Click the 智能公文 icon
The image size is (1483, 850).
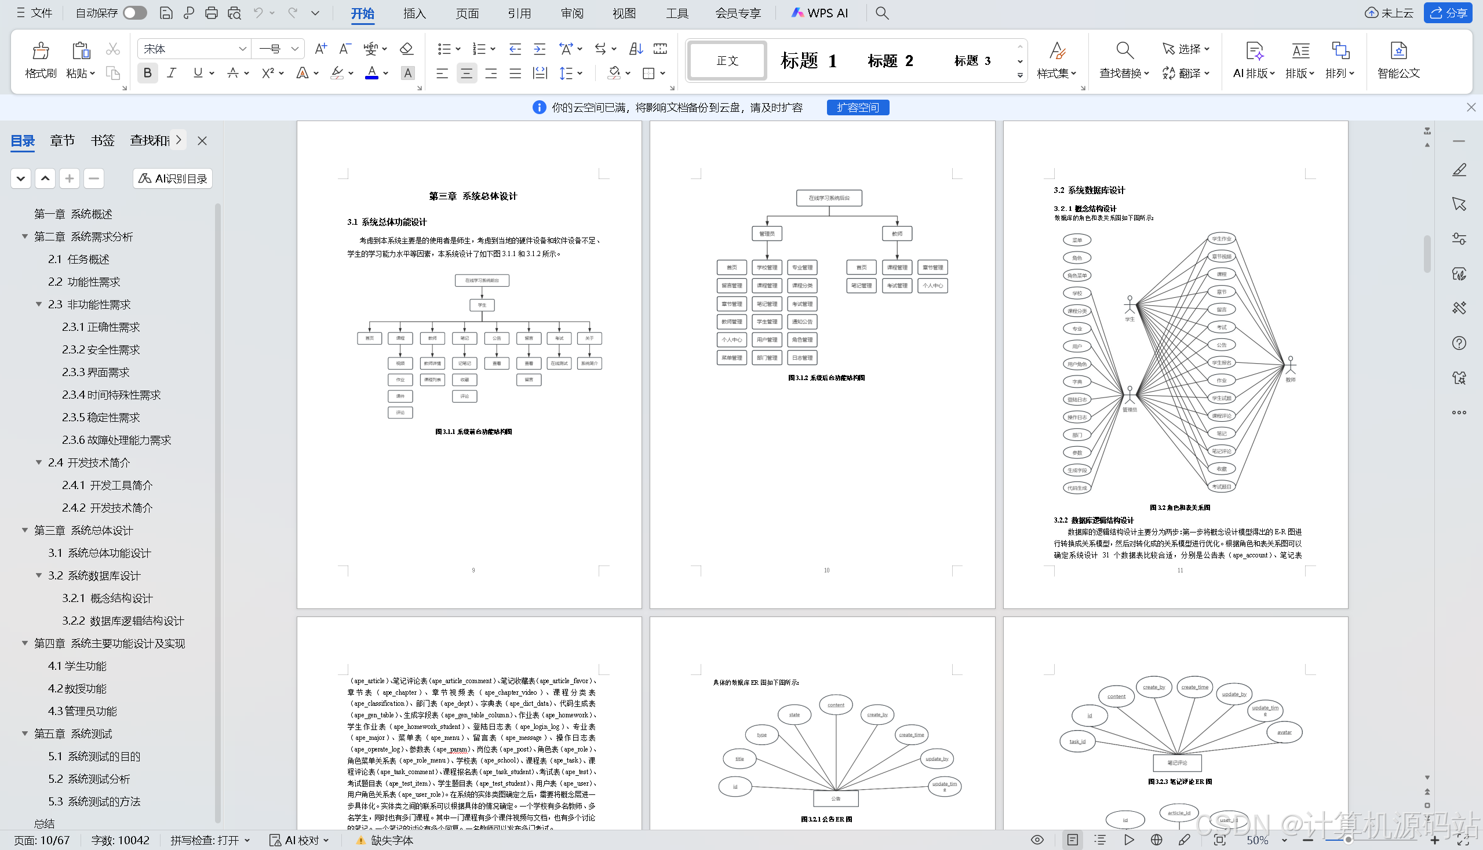(x=1398, y=52)
